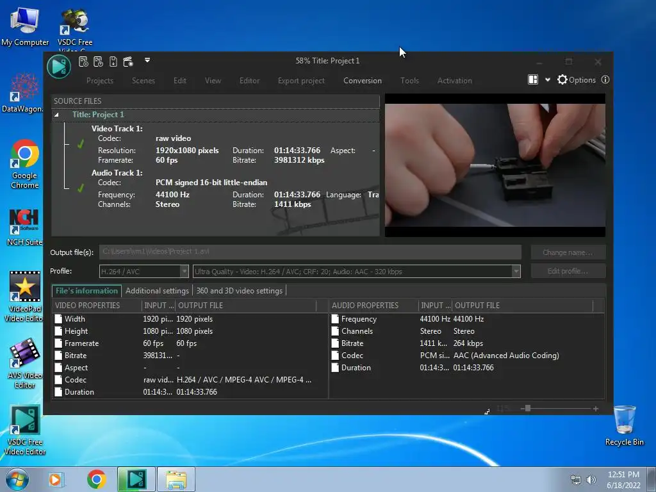Collapse the Title: Project 1 tree node
The width and height of the screenshot is (656, 492).
coord(56,115)
